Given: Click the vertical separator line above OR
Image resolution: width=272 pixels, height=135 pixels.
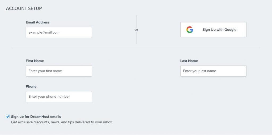Looking at the screenshot, I should [136, 21].
